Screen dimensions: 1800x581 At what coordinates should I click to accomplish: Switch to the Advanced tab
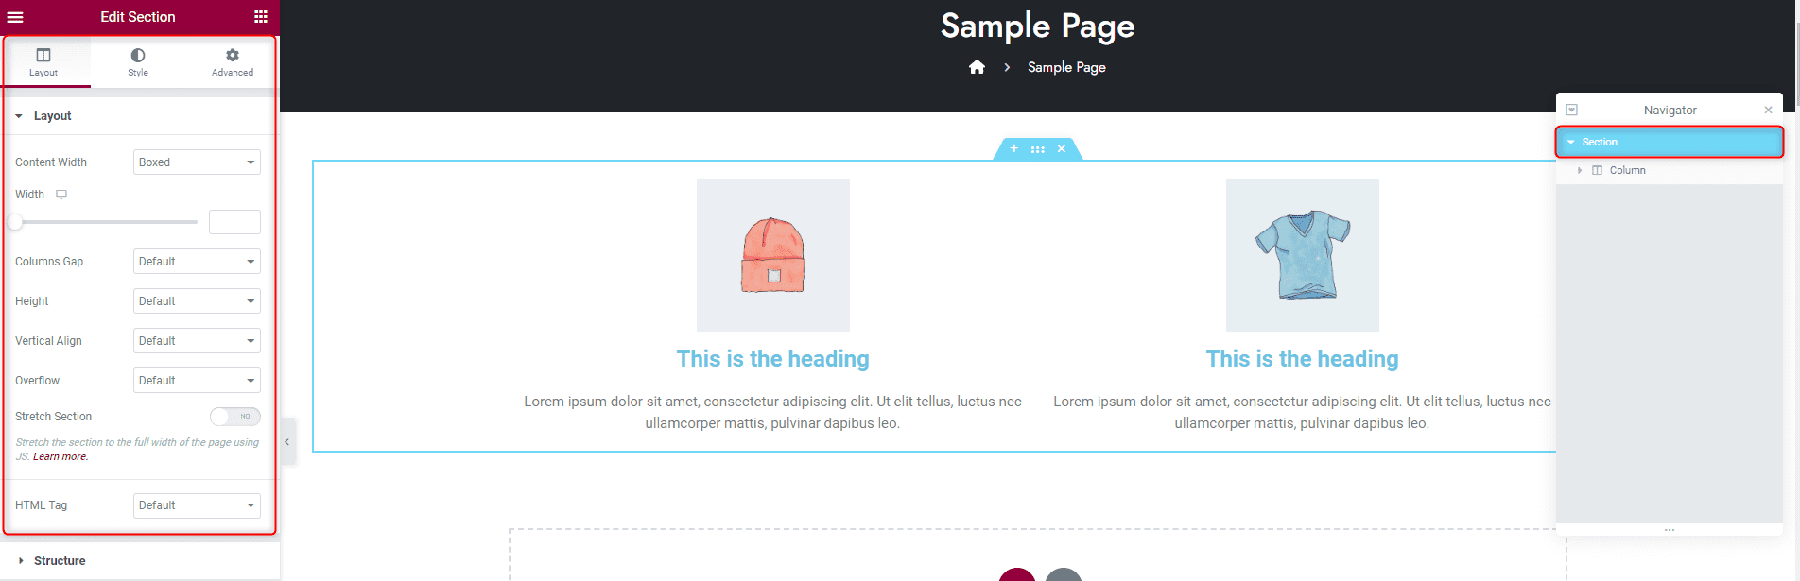233,62
